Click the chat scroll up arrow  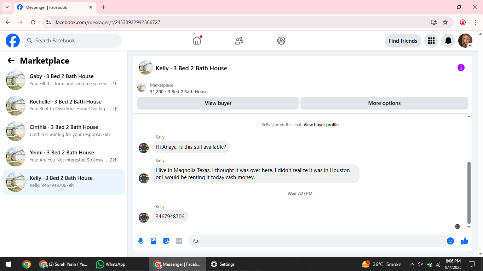point(469,117)
